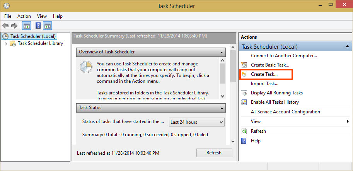Toggle the Show/Hide Console Tree icon
The width and height of the screenshot is (353, 171).
(27, 26)
